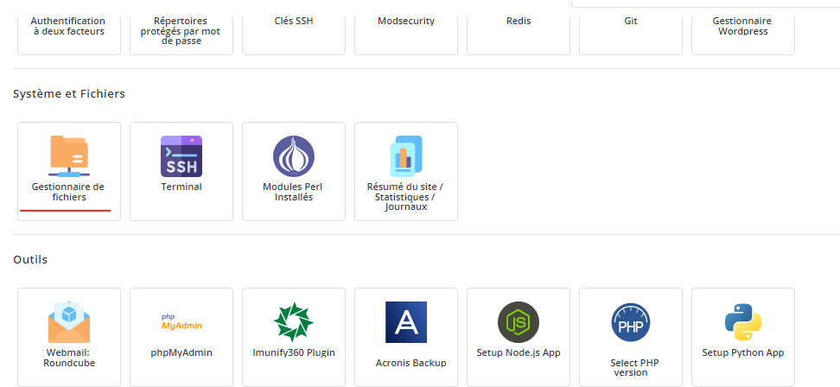Open the Acronis Backup icon
The height and width of the screenshot is (387, 840).
(x=406, y=322)
